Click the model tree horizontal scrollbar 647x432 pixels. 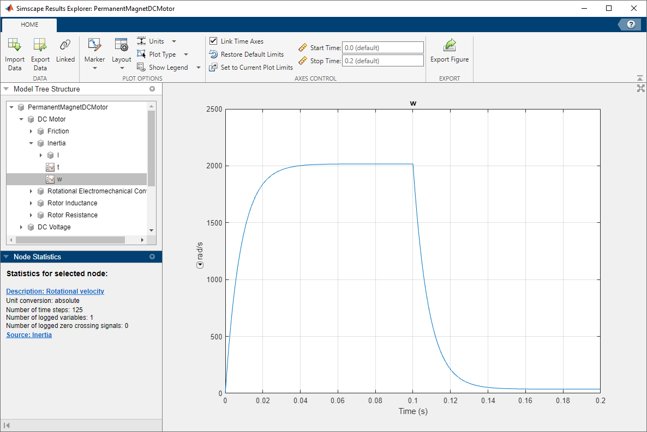pos(70,240)
